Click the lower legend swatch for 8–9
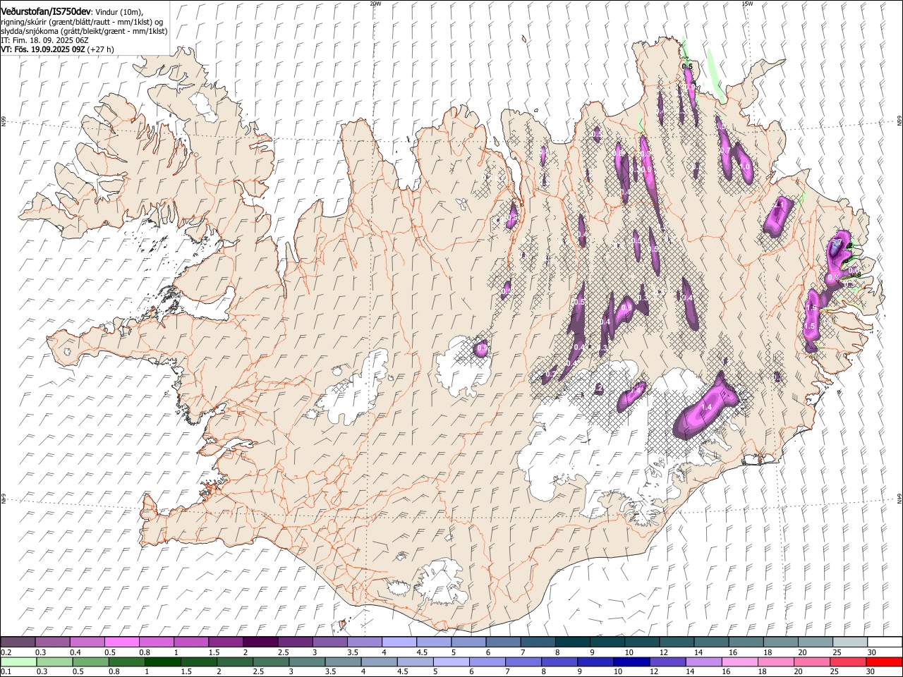Screen dimensions: 903x677 pyautogui.click(x=558, y=662)
